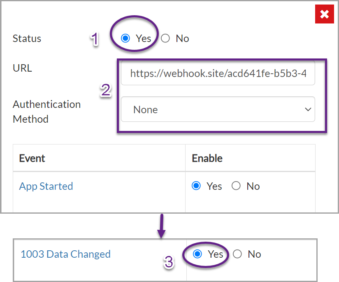Click the step number 1 annotation
Screen dimensions: 339x282
[x=95, y=39]
